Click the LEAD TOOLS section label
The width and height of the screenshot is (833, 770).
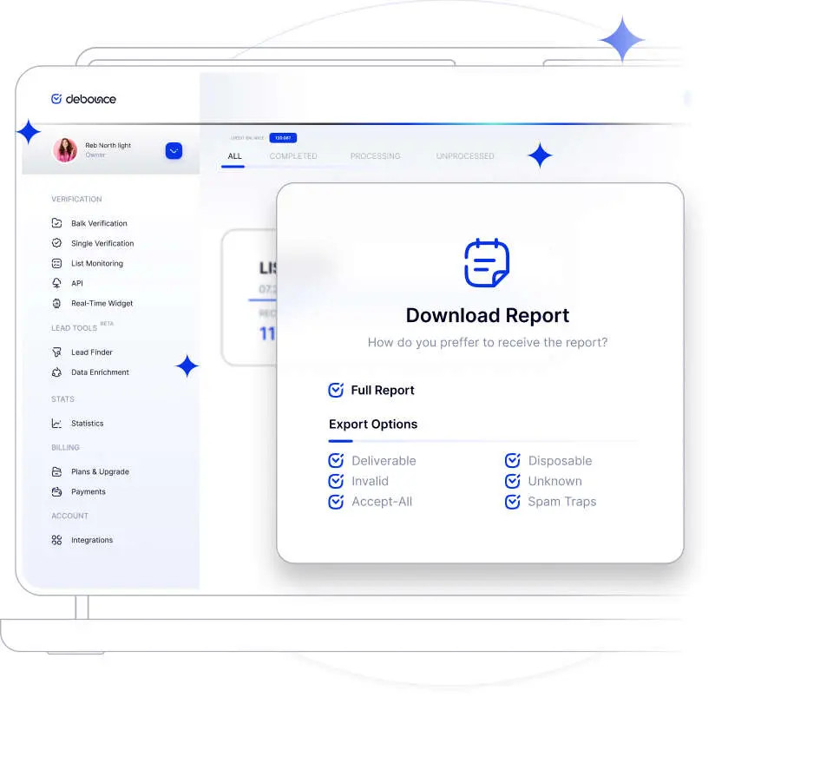coord(74,328)
